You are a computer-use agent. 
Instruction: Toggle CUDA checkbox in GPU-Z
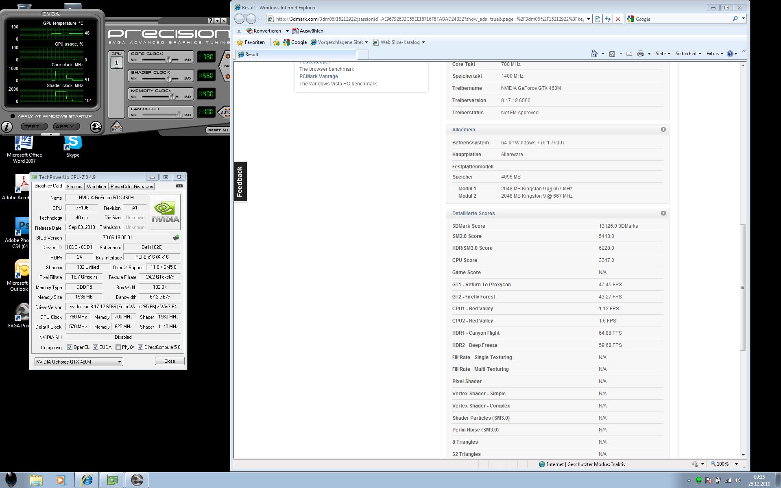[95, 347]
